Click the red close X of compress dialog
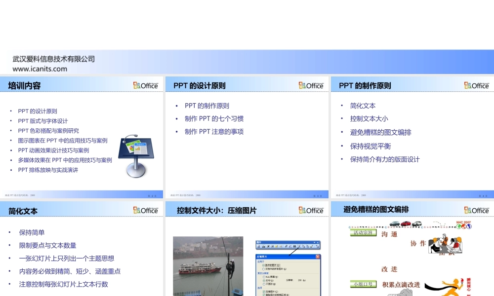This screenshot has height=296, width=494. click(x=318, y=257)
